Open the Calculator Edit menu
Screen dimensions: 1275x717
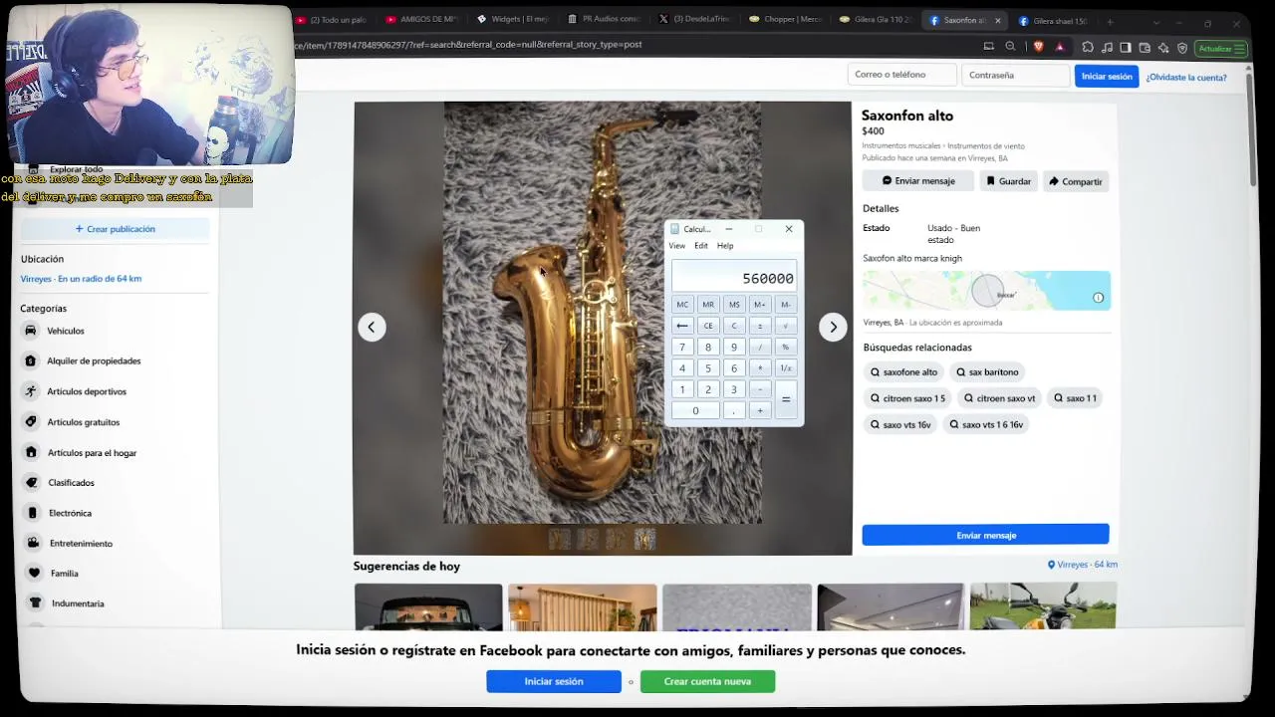701,246
